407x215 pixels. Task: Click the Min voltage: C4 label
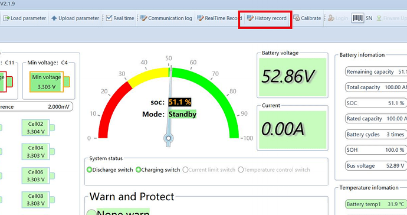point(48,63)
